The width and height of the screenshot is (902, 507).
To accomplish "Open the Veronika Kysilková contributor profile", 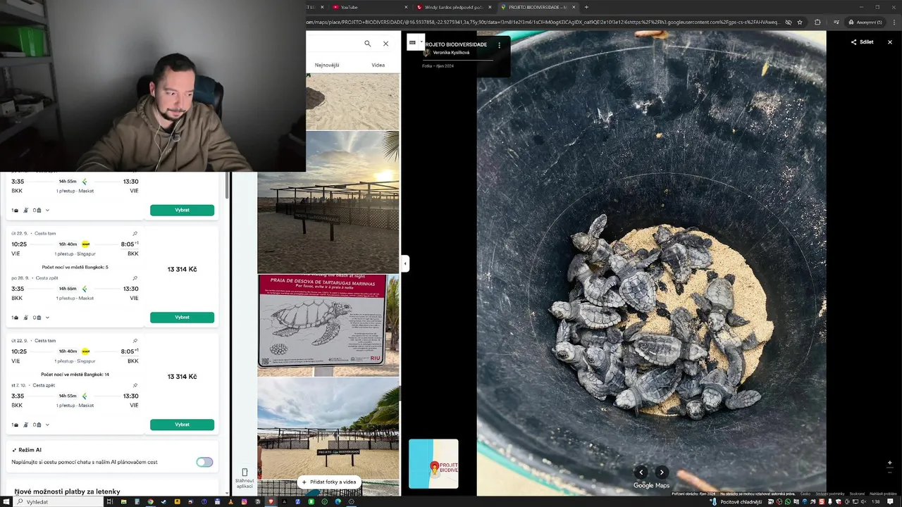I will (x=451, y=53).
